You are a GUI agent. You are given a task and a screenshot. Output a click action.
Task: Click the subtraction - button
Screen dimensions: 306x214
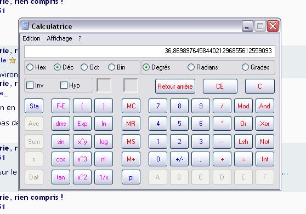click(222, 141)
